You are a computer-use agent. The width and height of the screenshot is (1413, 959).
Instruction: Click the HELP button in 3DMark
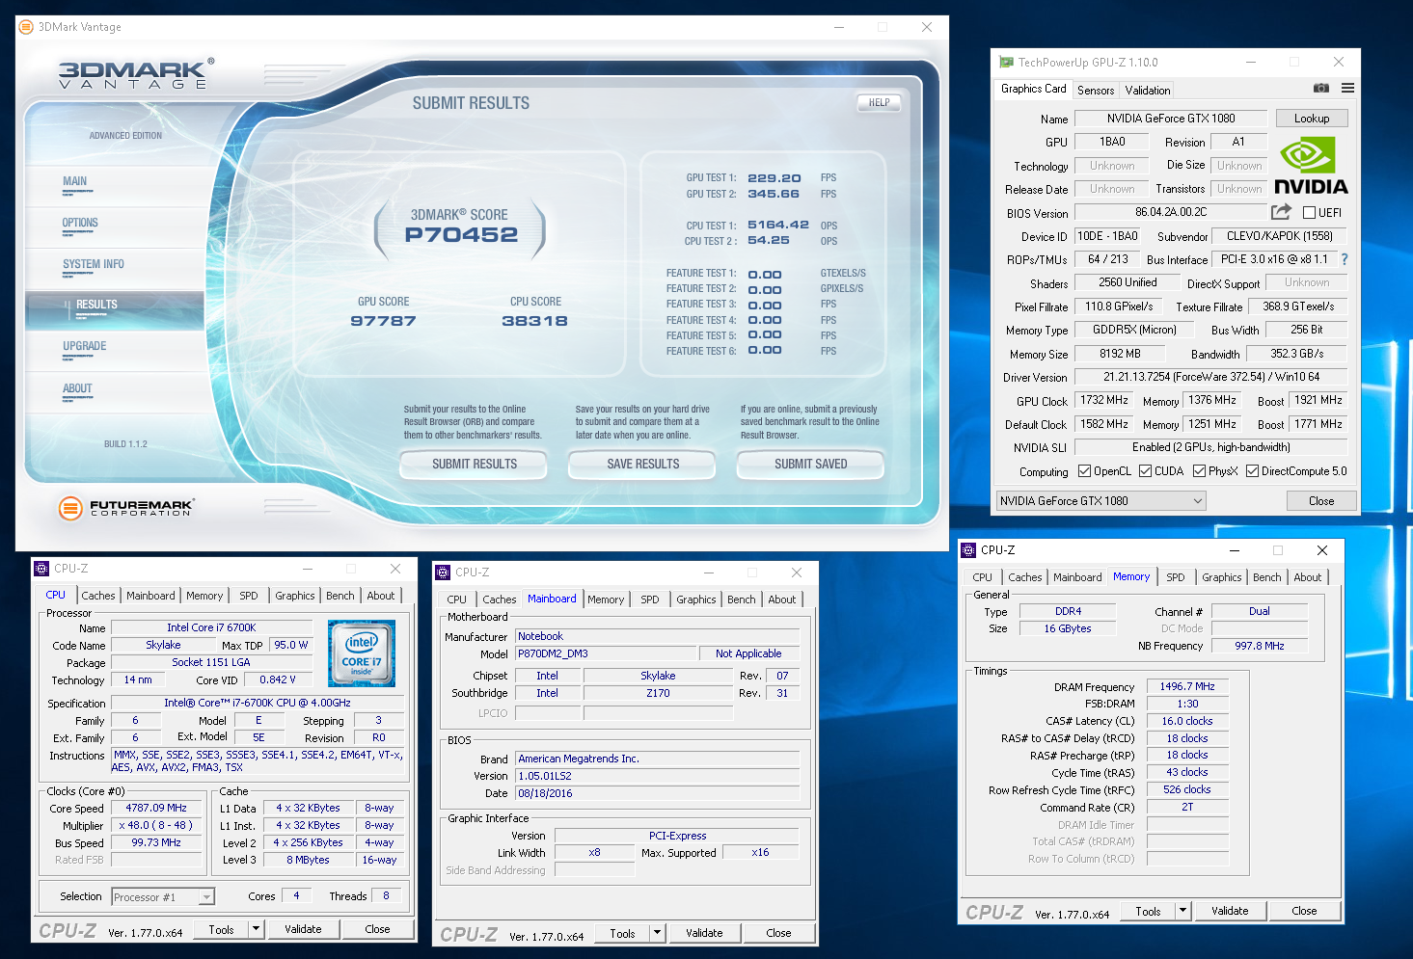[879, 102]
